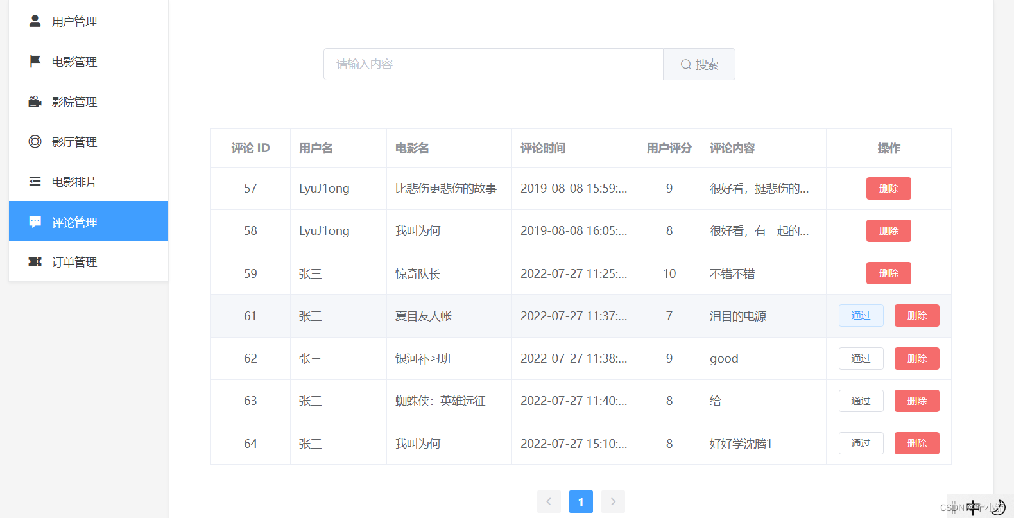1014x518 pixels.
Task: Open 用户管理 menu item
Action: point(89,21)
